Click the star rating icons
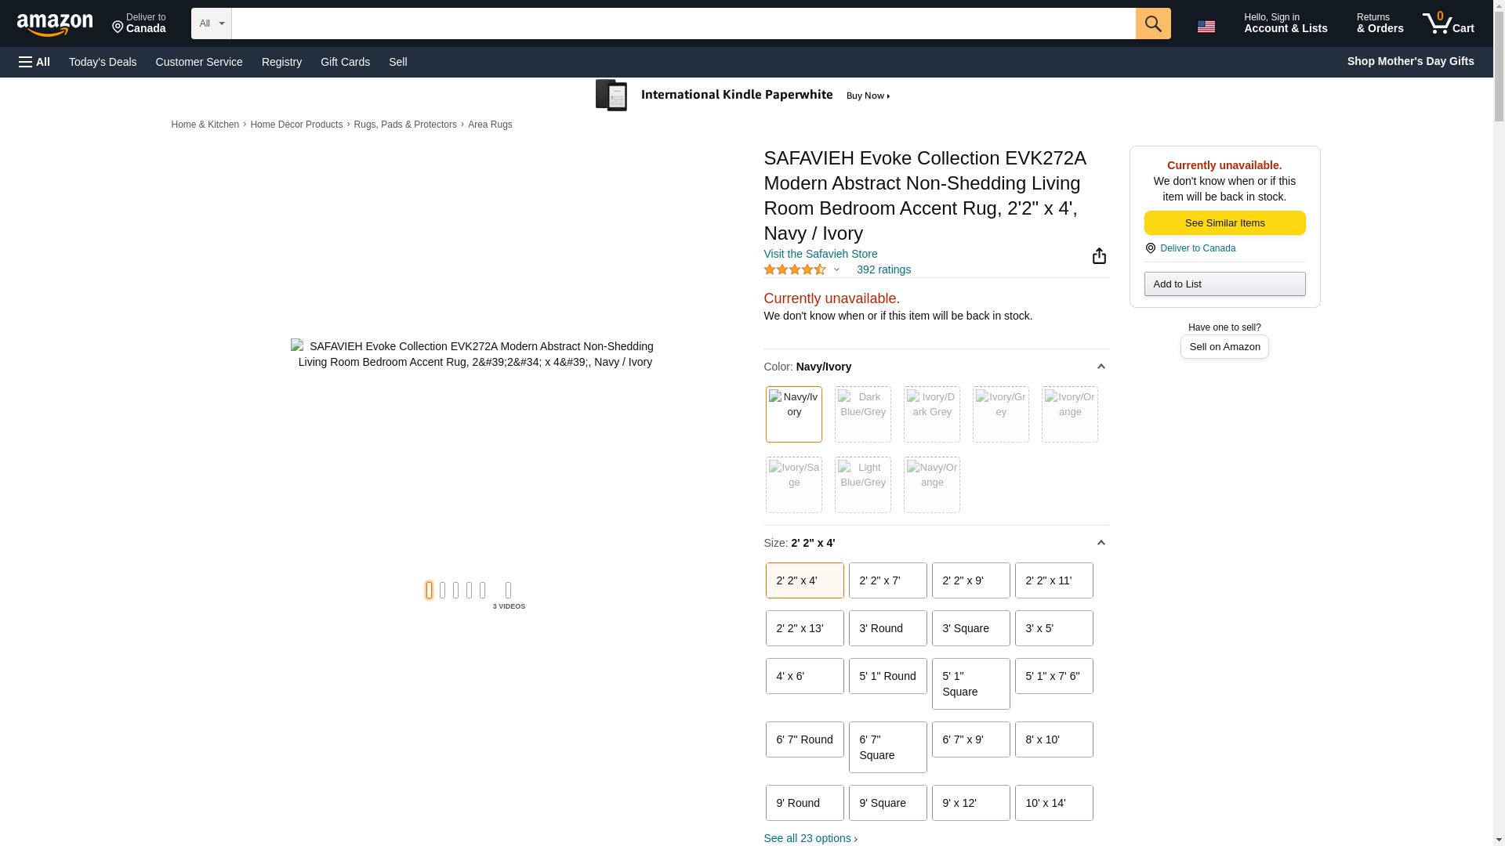 click(x=794, y=269)
